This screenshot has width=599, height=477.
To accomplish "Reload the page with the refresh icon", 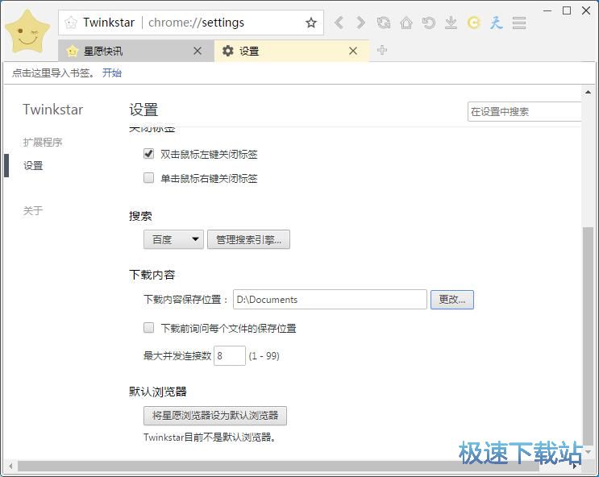I will click(384, 23).
